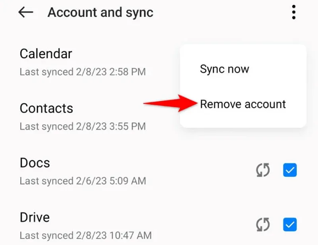Tap the sync icon next to Drive

[x=262, y=225]
